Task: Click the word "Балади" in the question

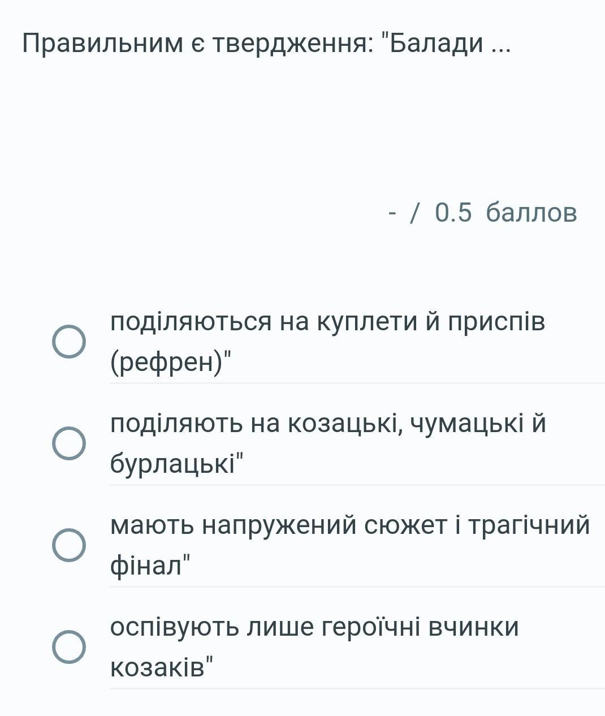Action: tap(437, 43)
